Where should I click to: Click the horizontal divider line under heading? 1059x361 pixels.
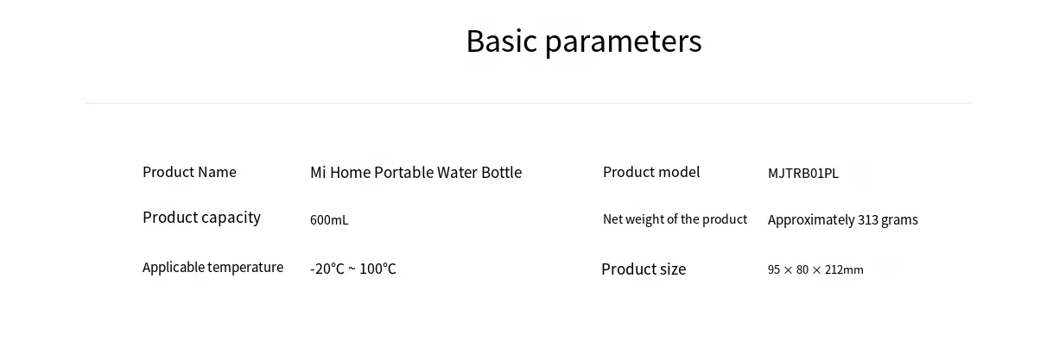click(529, 104)
